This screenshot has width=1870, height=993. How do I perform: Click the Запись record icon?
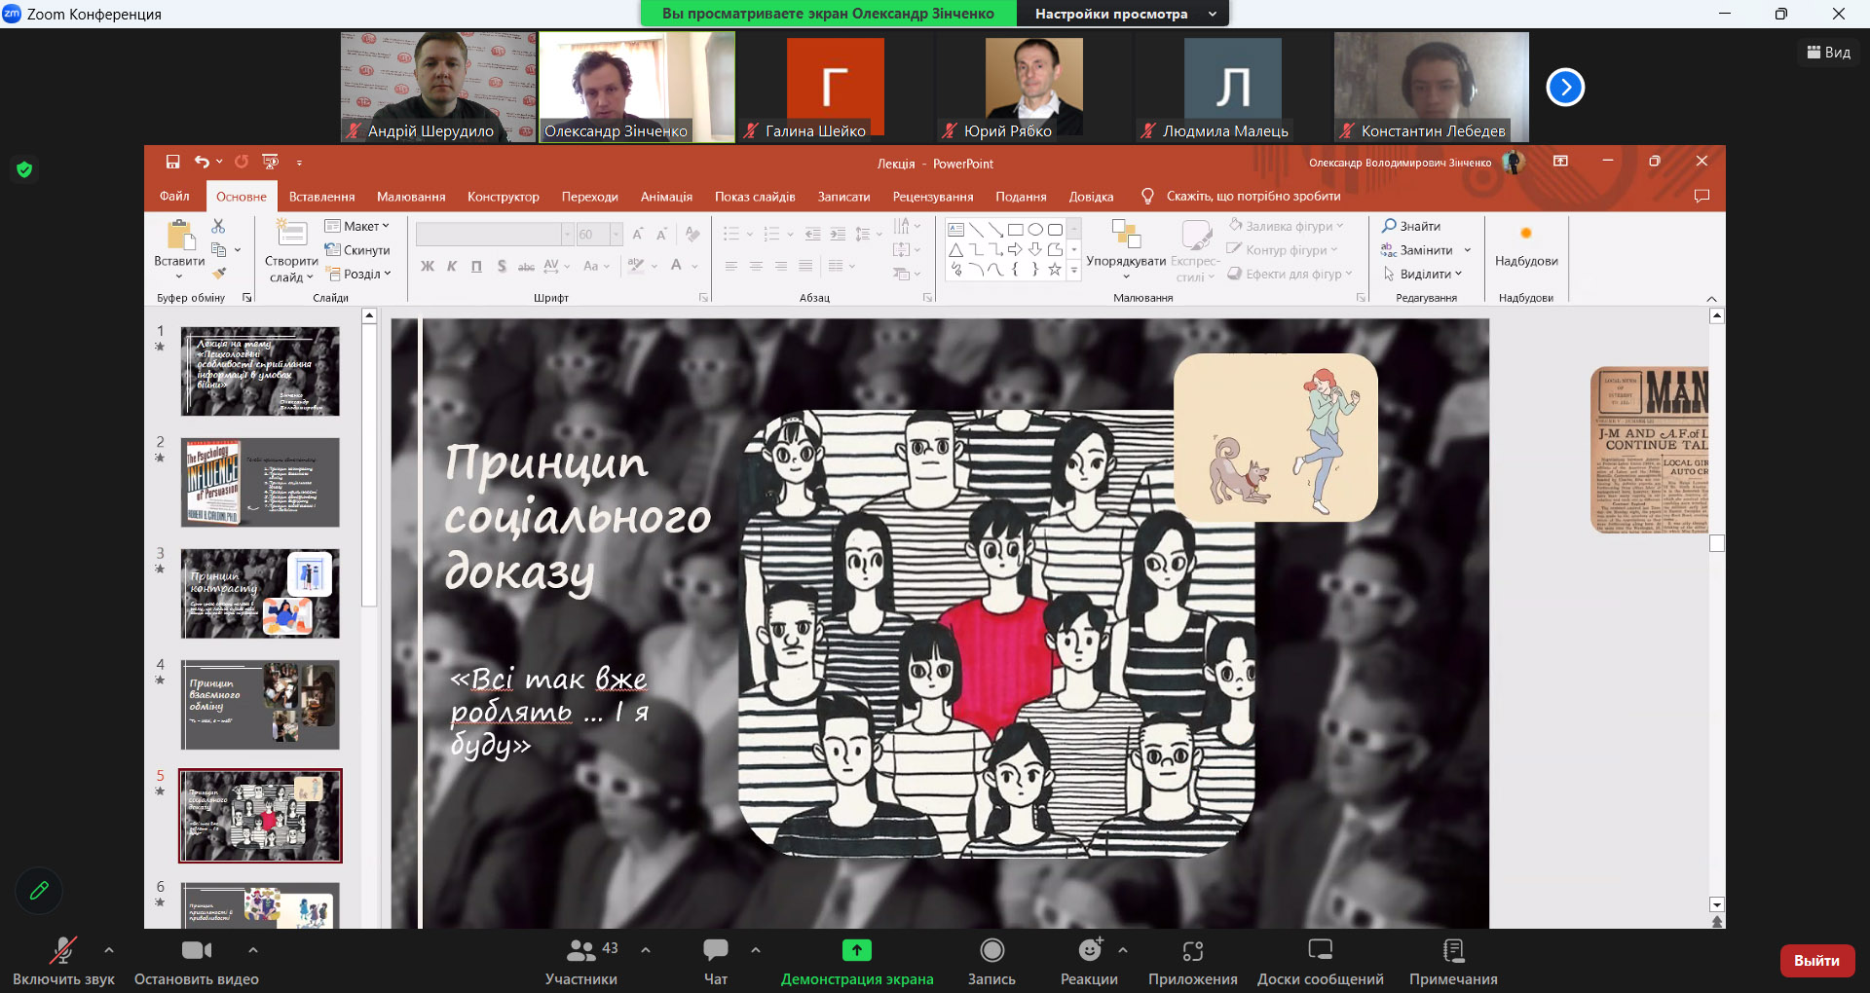[991, 950]
